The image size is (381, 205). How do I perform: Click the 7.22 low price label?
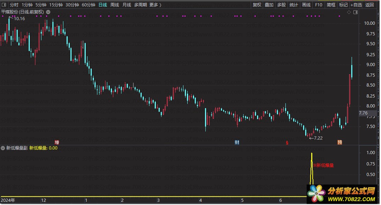[x=318, y=138]
